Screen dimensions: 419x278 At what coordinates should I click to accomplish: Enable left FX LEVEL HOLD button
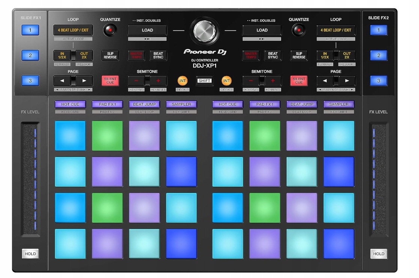click(x=30, y=254)
